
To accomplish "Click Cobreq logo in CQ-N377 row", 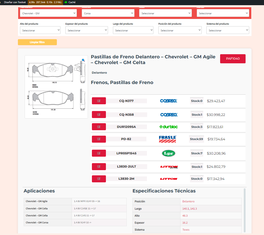I will (168, 101).
